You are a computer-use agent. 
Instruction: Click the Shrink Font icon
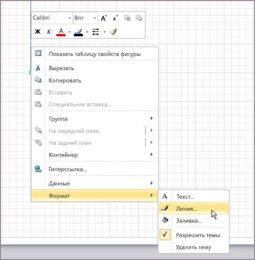[115, 18]
